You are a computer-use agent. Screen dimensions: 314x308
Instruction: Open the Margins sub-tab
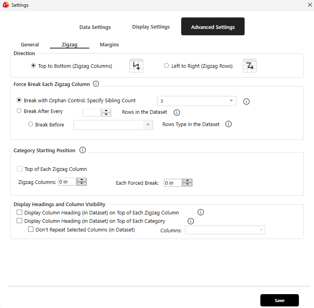pyautogui.click(x=109, y=45)
